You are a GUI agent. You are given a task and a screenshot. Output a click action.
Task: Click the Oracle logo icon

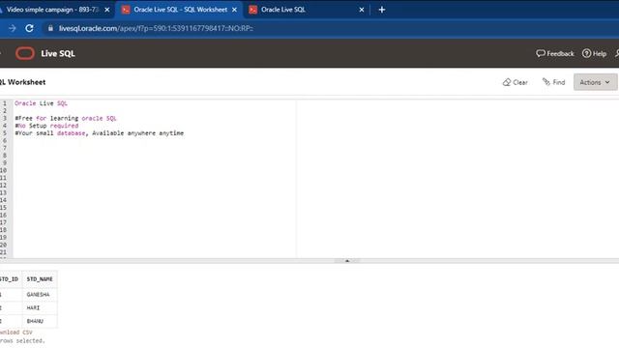point(25,53)
